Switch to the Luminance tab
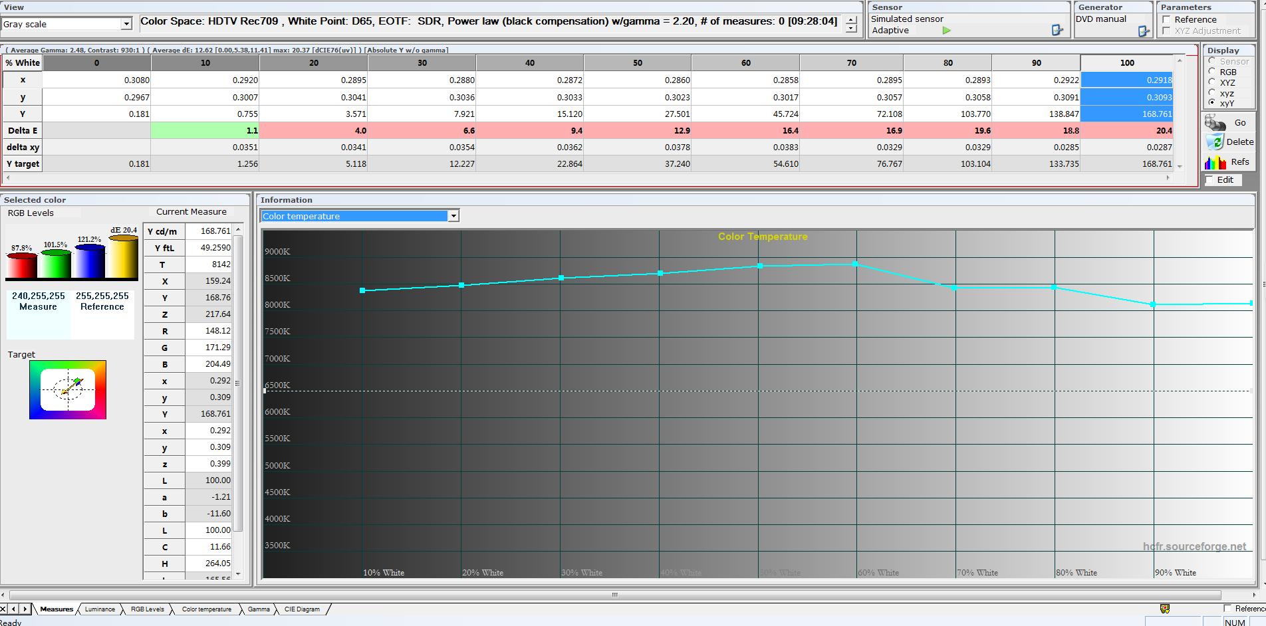1266x626 pixels. [x=100, y=609]
